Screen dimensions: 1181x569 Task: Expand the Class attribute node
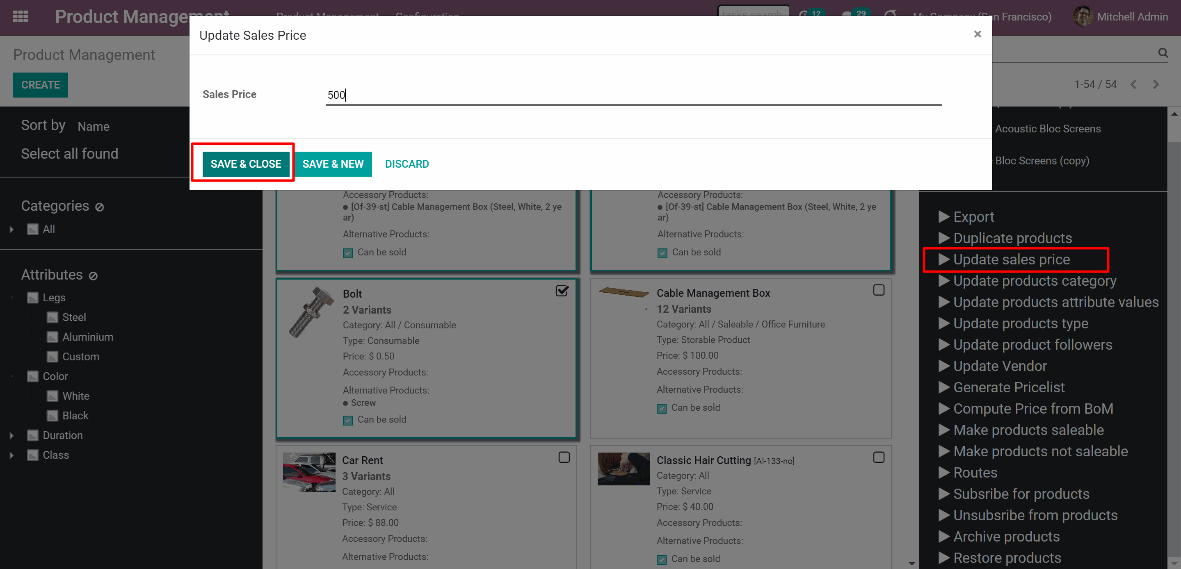coord(11,455)
